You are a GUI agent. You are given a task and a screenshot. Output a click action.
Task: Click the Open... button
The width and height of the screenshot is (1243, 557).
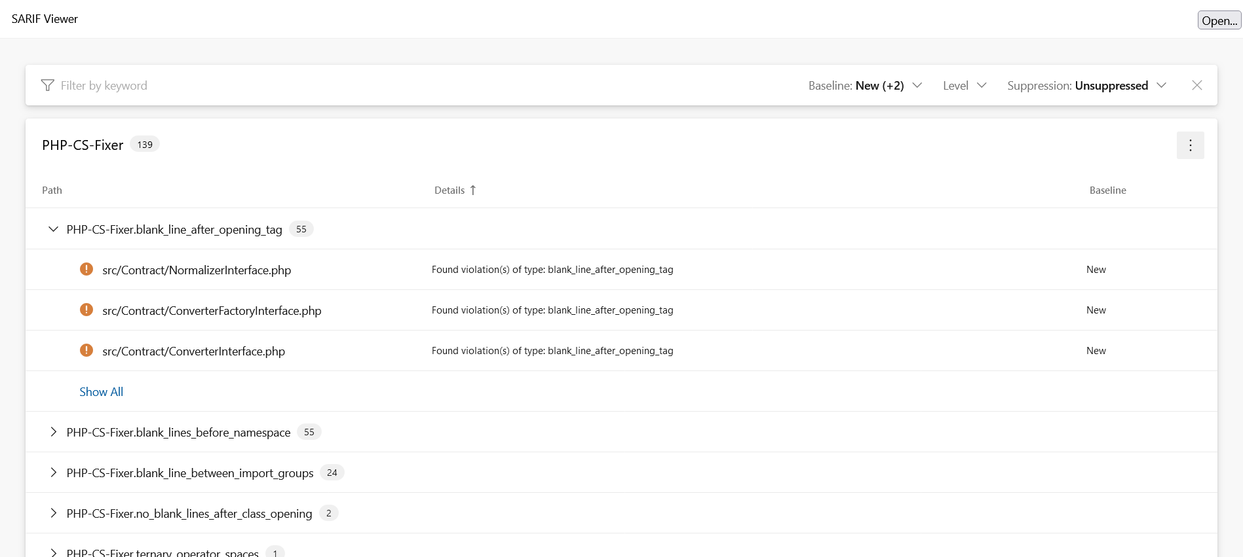point(1219,20)
